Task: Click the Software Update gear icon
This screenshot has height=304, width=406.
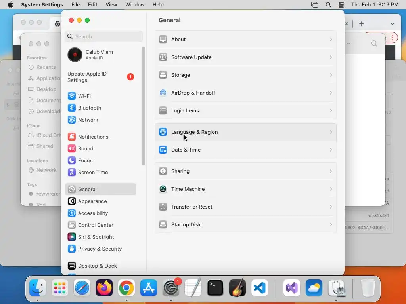Action: [163, 57]
